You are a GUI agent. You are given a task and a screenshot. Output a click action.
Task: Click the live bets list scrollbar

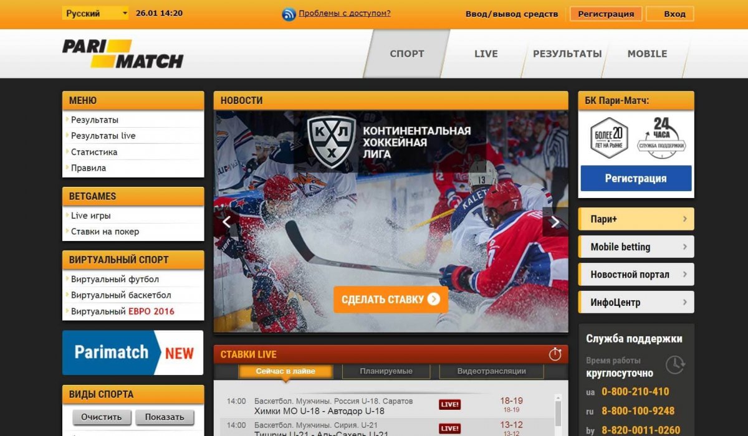coord(557,414)
